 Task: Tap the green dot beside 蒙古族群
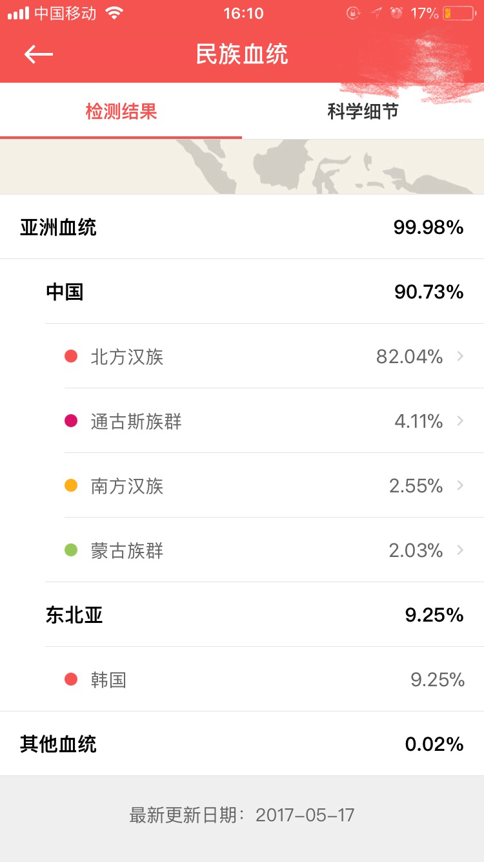point(71,550)
